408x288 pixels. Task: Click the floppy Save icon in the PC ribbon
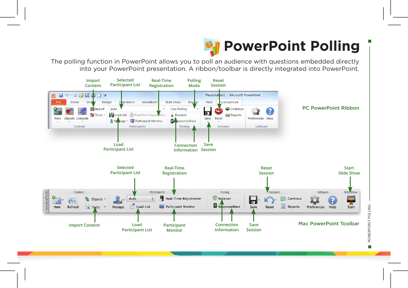point(207,111)
